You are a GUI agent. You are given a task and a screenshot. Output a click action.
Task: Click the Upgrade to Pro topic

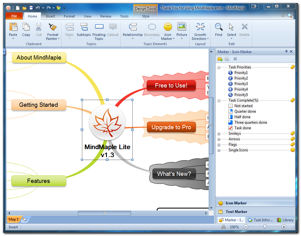171,127
